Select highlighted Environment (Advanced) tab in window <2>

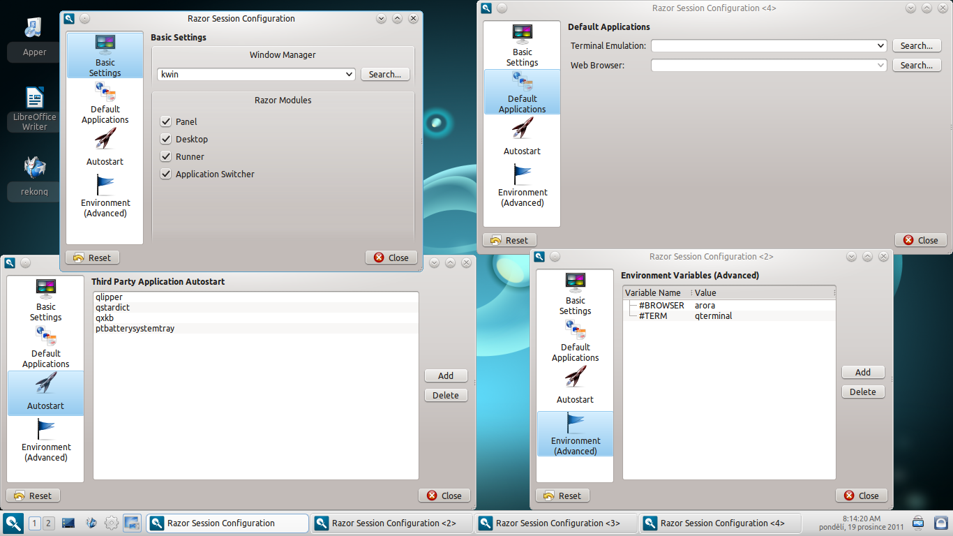click(575, 433)
